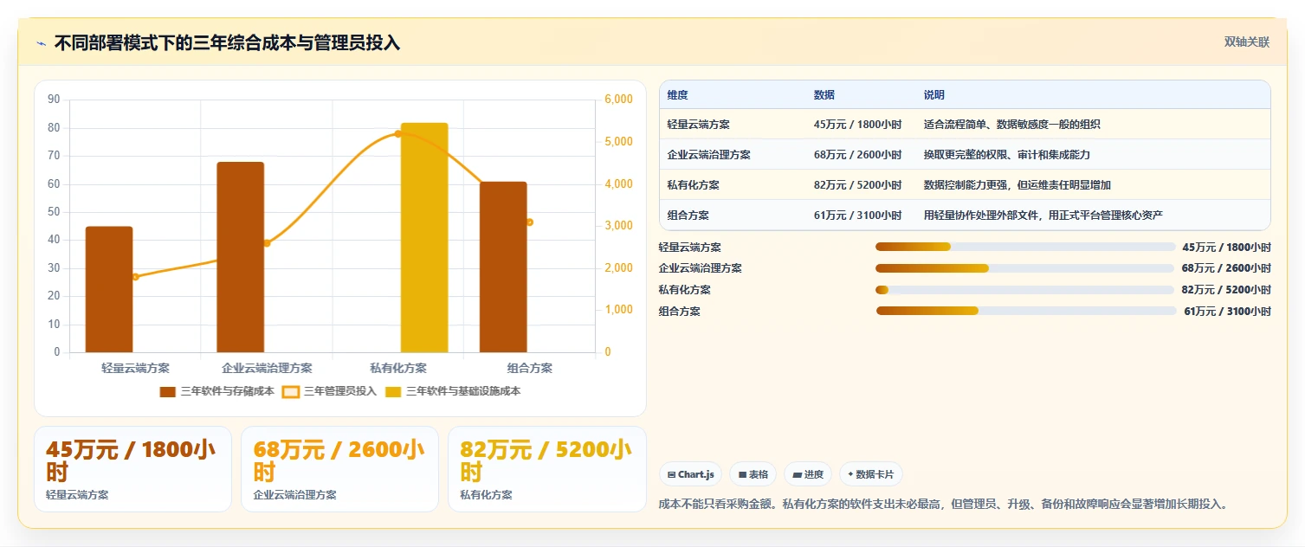Select the yellow 私有化方案 bar in chart
This screenshot has height=547, width=1305.
pos(424,237)
